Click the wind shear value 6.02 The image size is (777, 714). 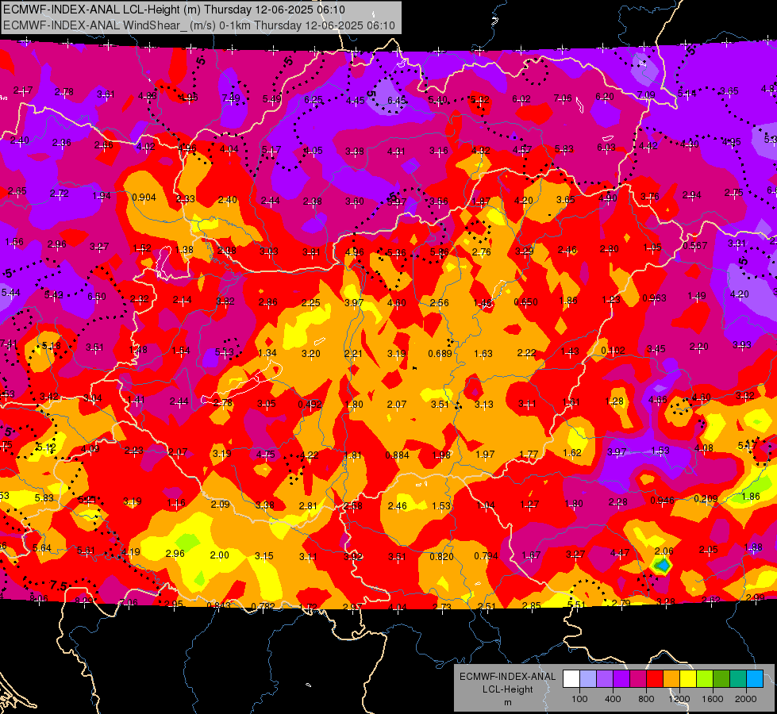[521, 99]
